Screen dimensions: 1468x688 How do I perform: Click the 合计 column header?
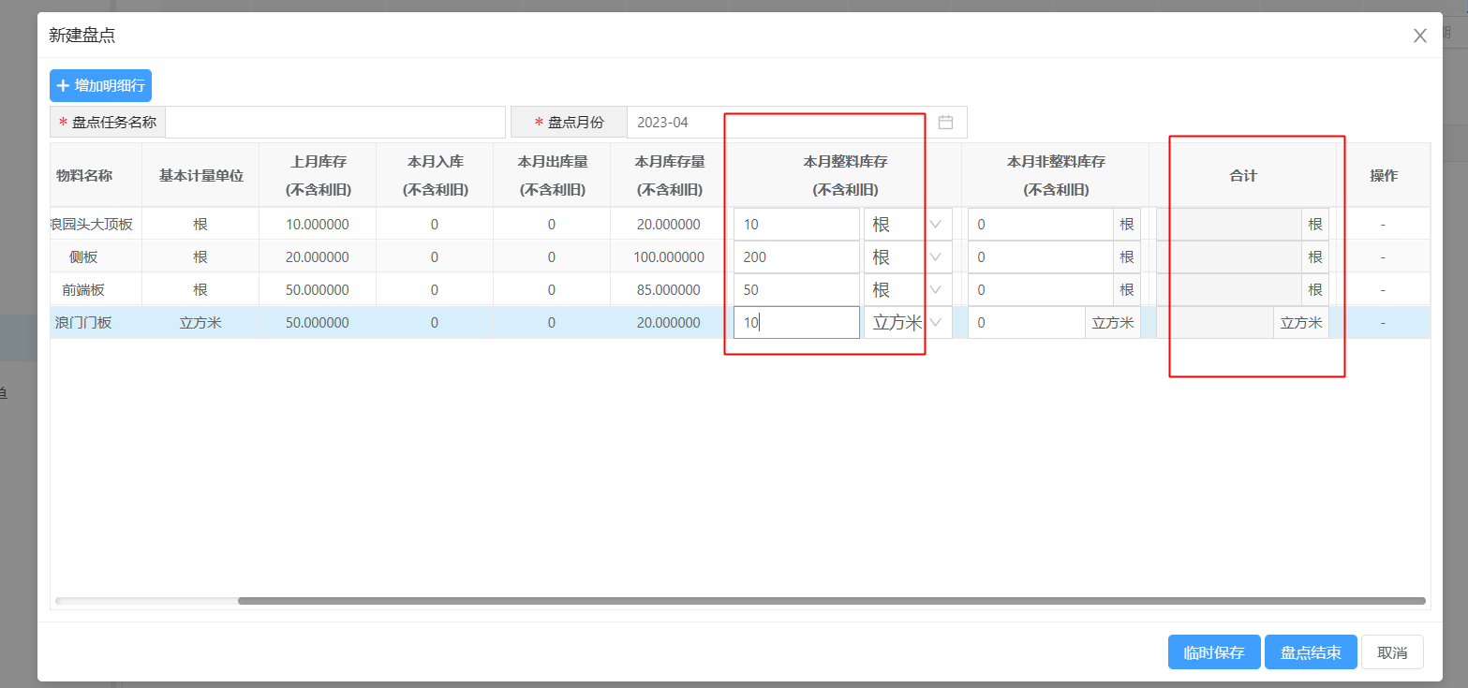[1242, 175]
